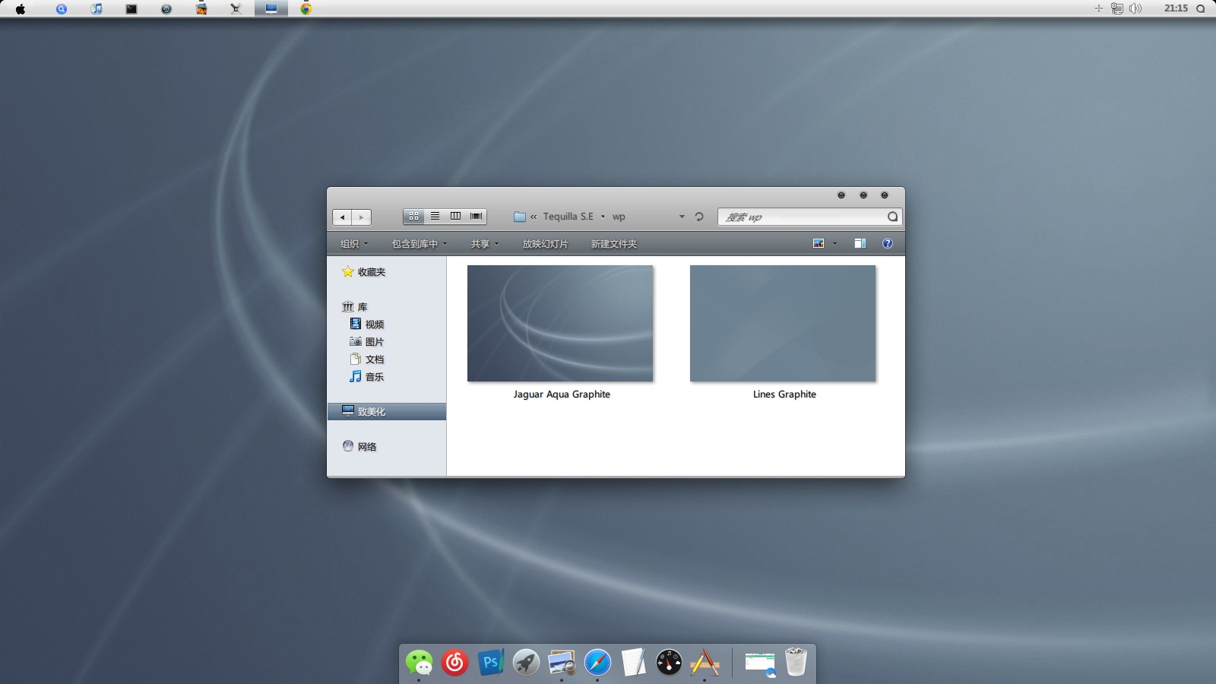This screenshot has width=1216, height=684.
Task: Open the pencil-and-ruler app in the dock
Action: [705, 663]
